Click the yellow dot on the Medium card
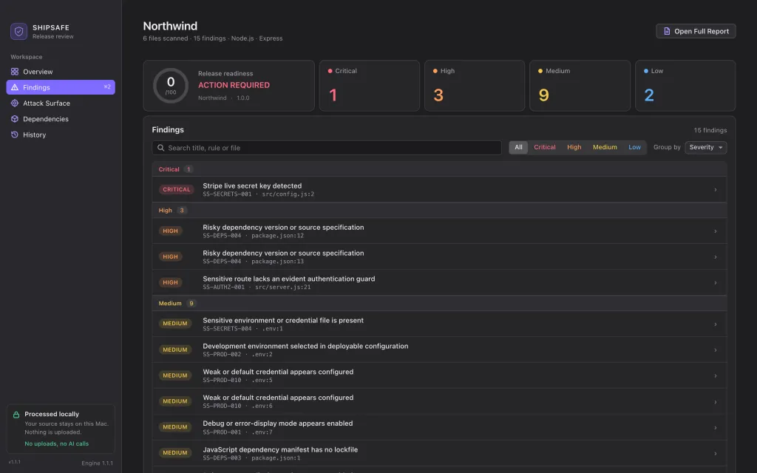 pos(540,71)
